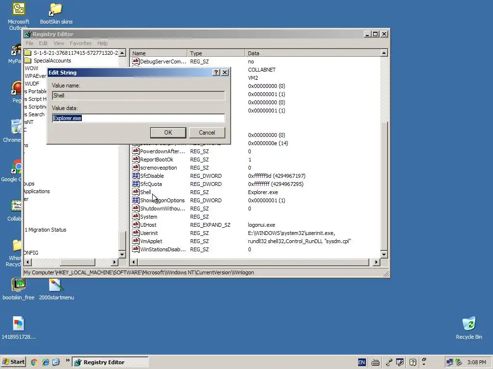Click the taskbar clock showing 3:08 PM
The width and height of the screenshot is (493, 369).
click(476, 362)
